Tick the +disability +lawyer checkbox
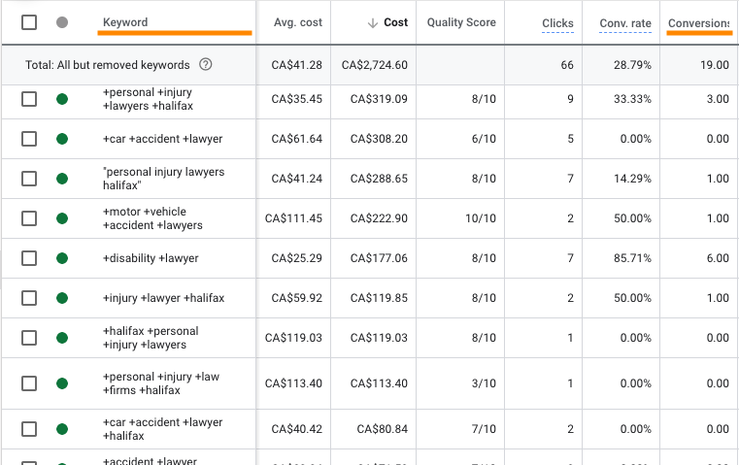739x465 pixels. point(29,258)
